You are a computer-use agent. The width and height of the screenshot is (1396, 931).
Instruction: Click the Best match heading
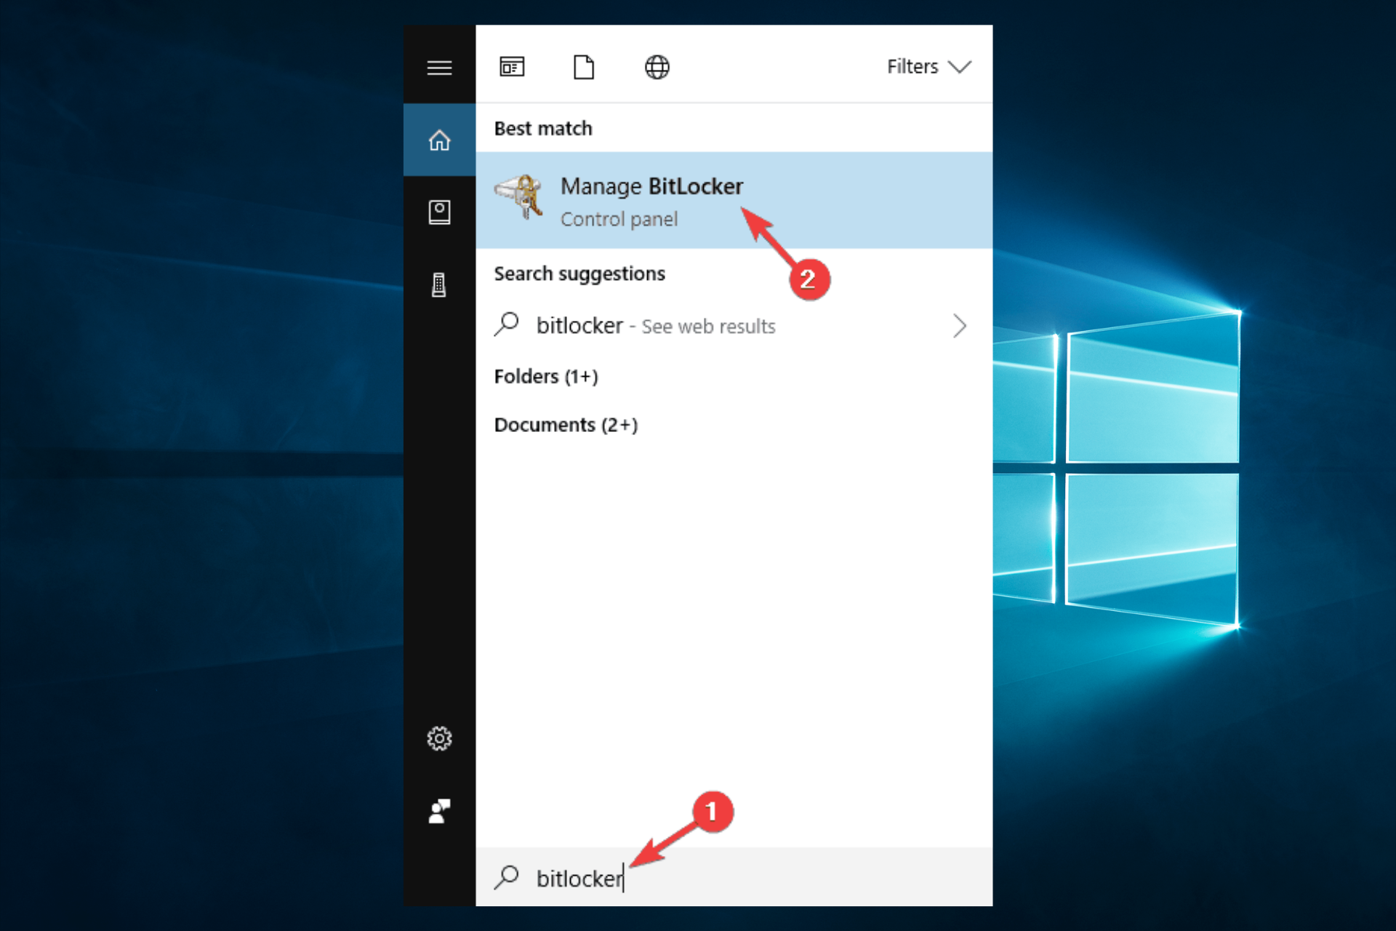(543, 129)
